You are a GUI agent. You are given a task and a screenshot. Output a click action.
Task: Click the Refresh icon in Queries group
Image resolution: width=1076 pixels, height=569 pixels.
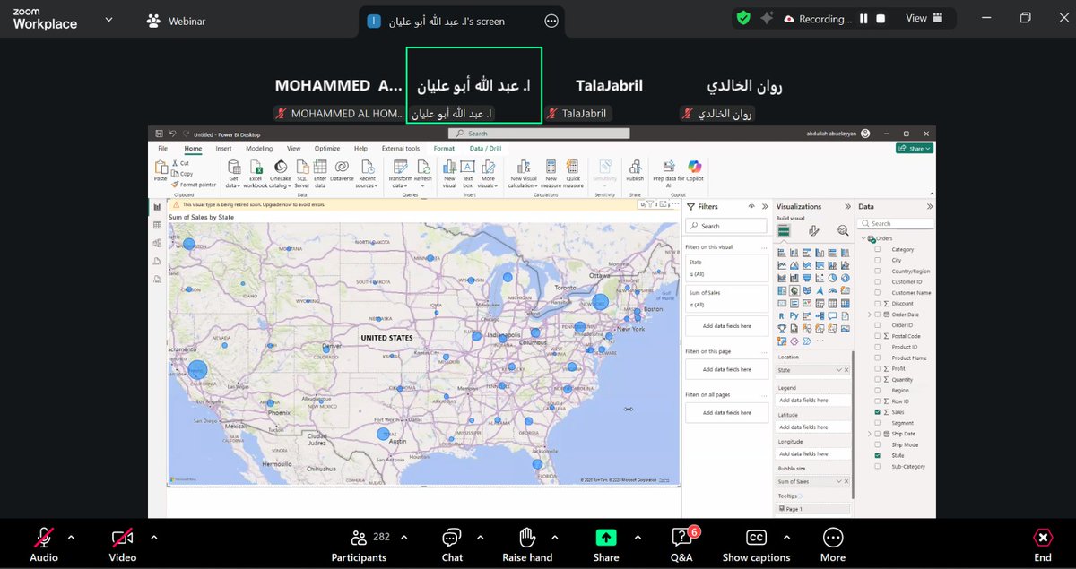[422, 167]
